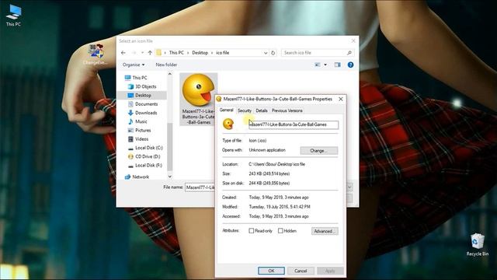Click Cancel in Properties dialog
This screenshot has height=280, width=497.
pos(301,271)
